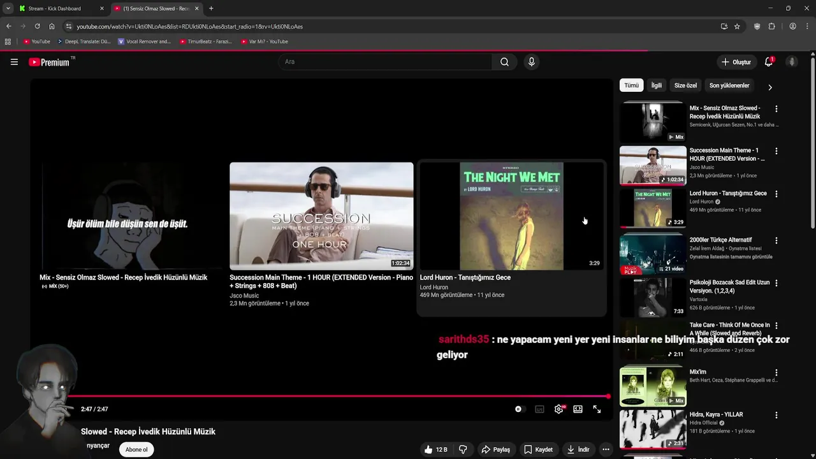The image size is (816, 459).
Task: Open options for Psikoloji Bozacak Sad Edit
Action: point(776,283)
